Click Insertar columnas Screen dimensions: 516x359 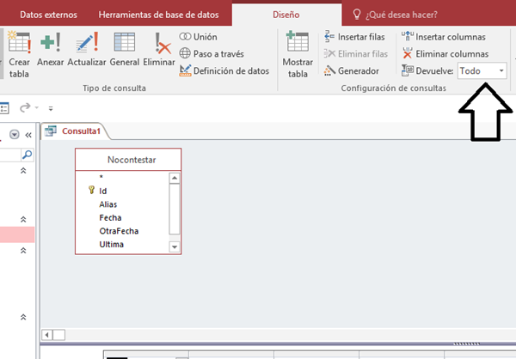pyautogui.click(x=444, y=37)
